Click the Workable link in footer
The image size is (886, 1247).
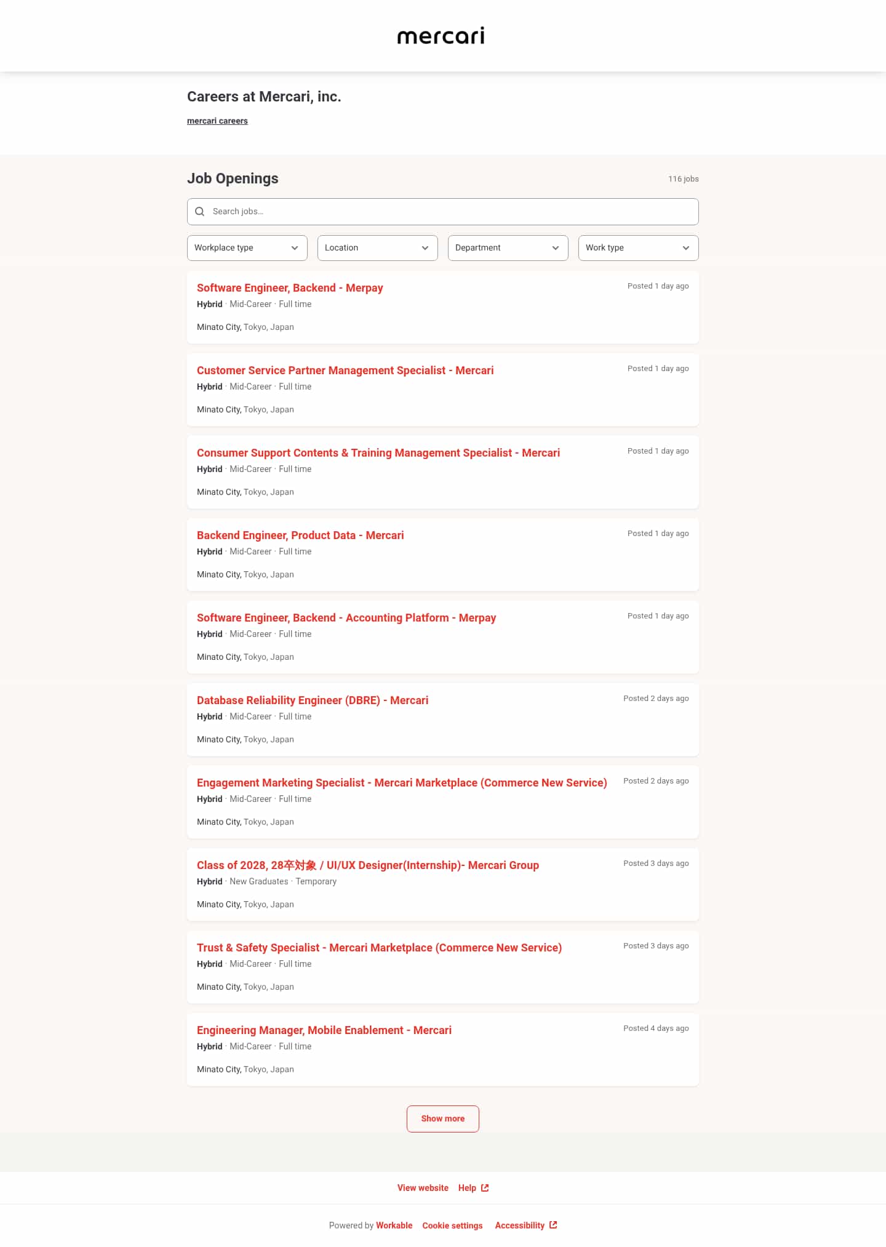pos(394,1225)
